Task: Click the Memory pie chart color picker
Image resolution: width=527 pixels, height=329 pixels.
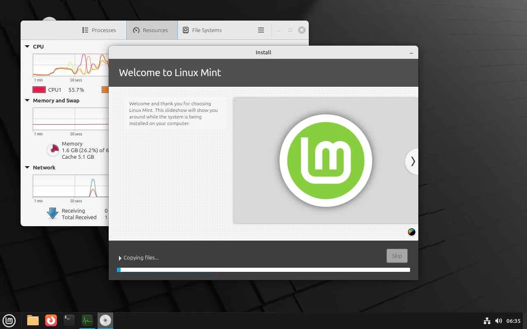Action: pos(53,150)
